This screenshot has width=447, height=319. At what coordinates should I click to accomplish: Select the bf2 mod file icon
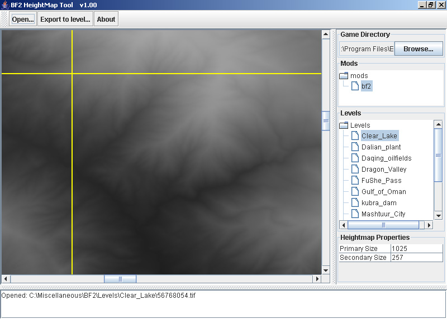[x=355, y=86]
